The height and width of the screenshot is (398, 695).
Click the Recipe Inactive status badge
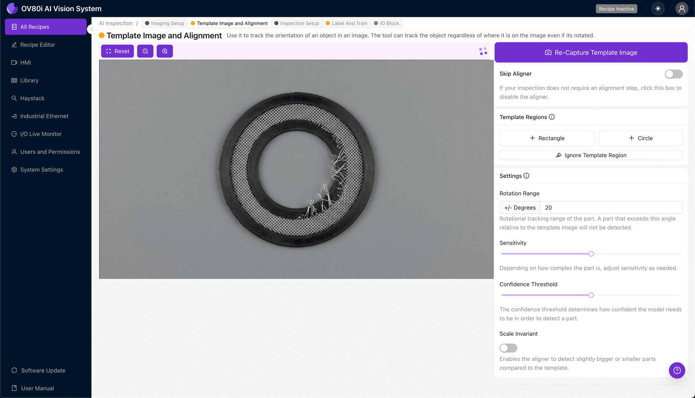pyautogui.click(x=616, y=9)
